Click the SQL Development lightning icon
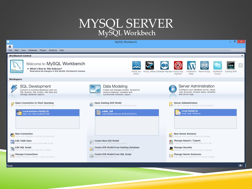This screenshot has width=252, height=189. (14, 89)
